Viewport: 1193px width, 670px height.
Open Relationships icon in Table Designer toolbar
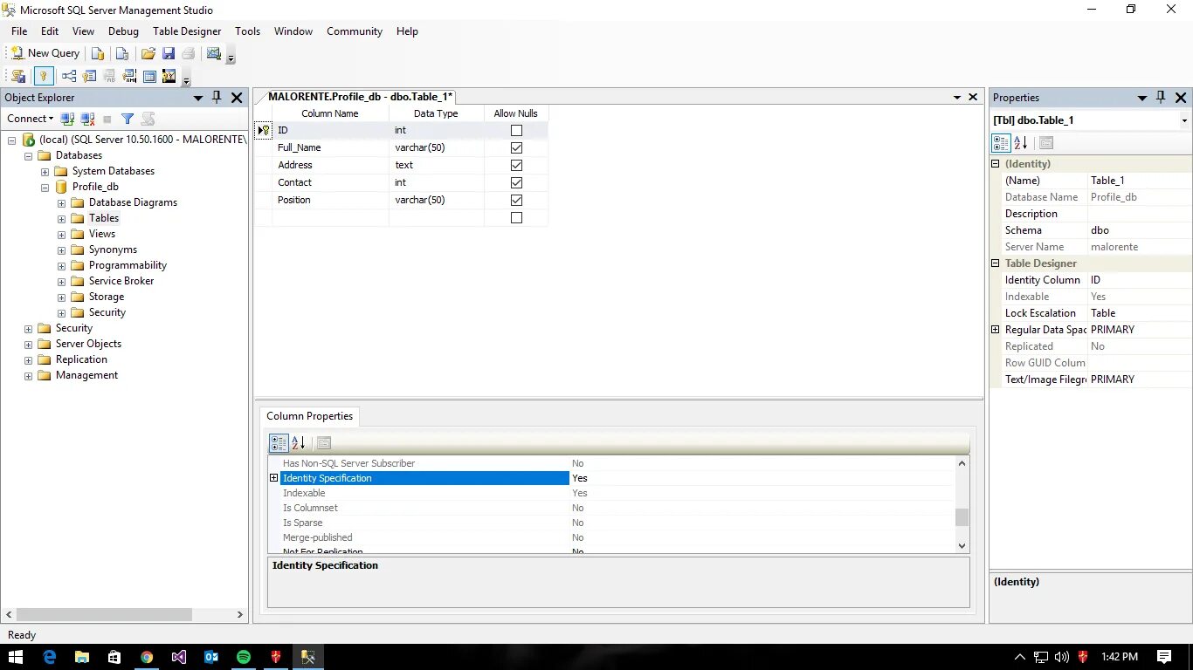click(69, 76)
